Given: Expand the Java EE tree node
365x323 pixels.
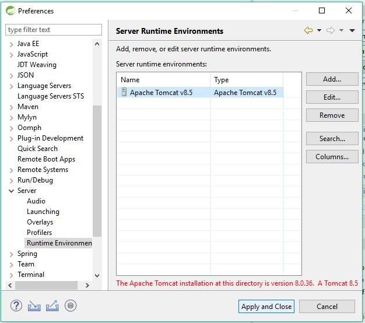Looking at the screenshot, I should [11, 44].
